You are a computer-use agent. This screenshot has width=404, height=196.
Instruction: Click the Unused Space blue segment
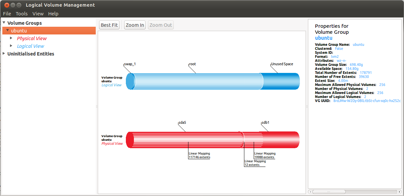point(280,82)
